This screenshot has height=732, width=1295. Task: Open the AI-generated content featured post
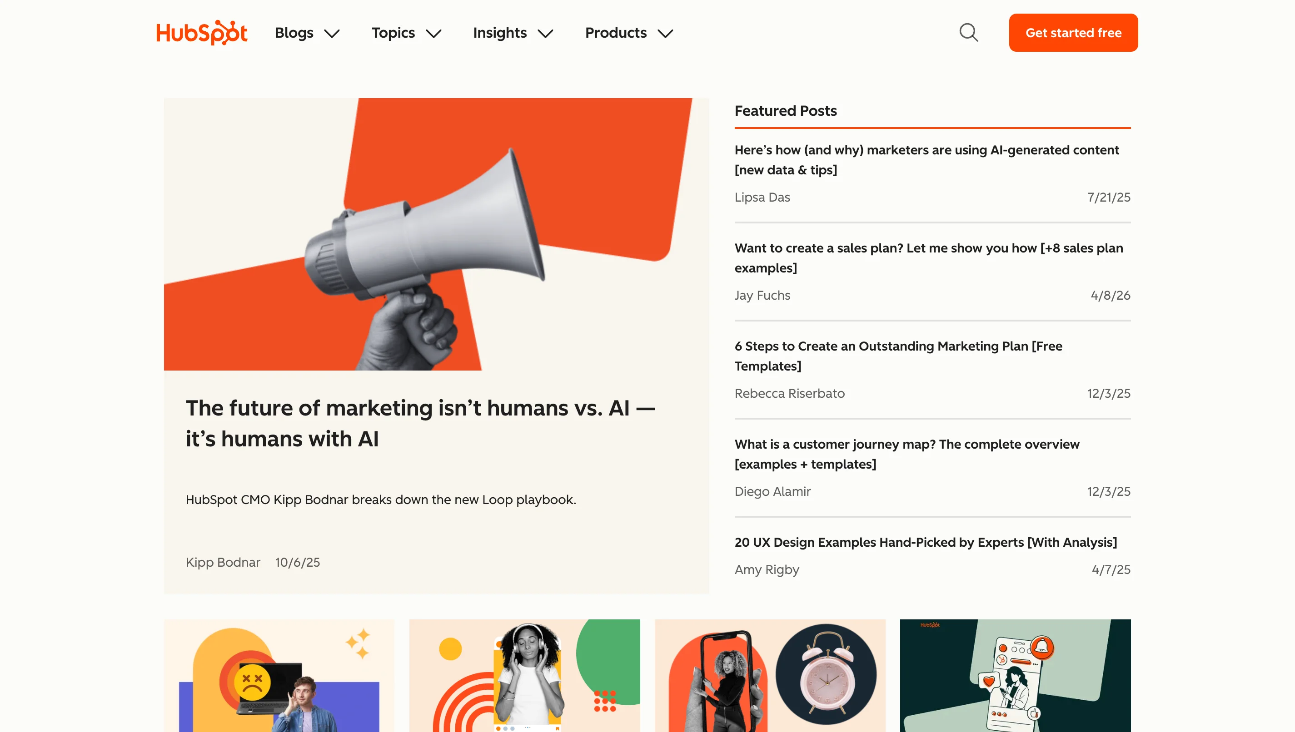click(x=926, y=160)
